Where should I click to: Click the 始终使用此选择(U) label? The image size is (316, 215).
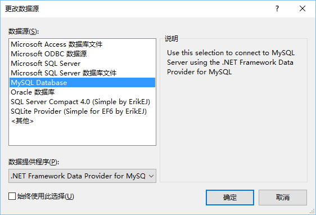click(x=46, y=196)
